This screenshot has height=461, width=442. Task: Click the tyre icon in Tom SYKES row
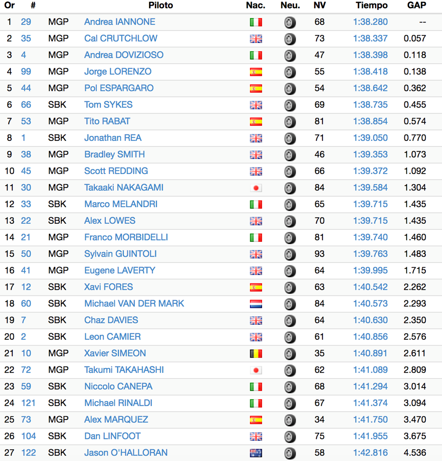point(290,105)
